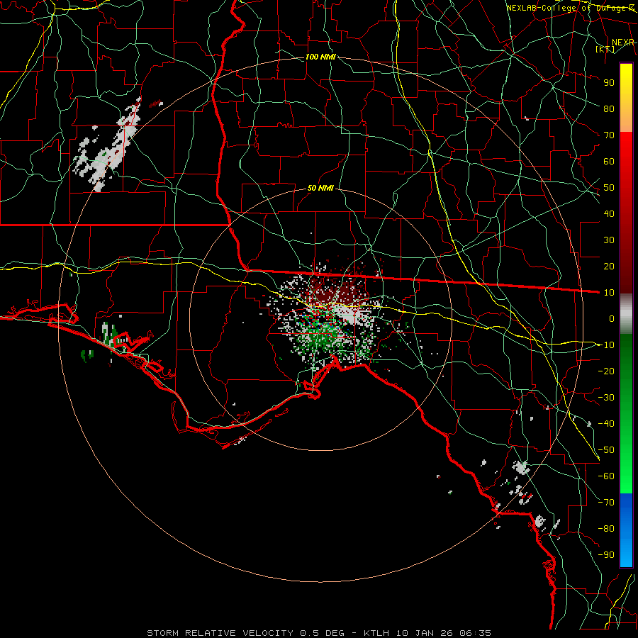Click the 50 value on the velocity scale
Screen dimensions: 638x638
click(609, 188)
